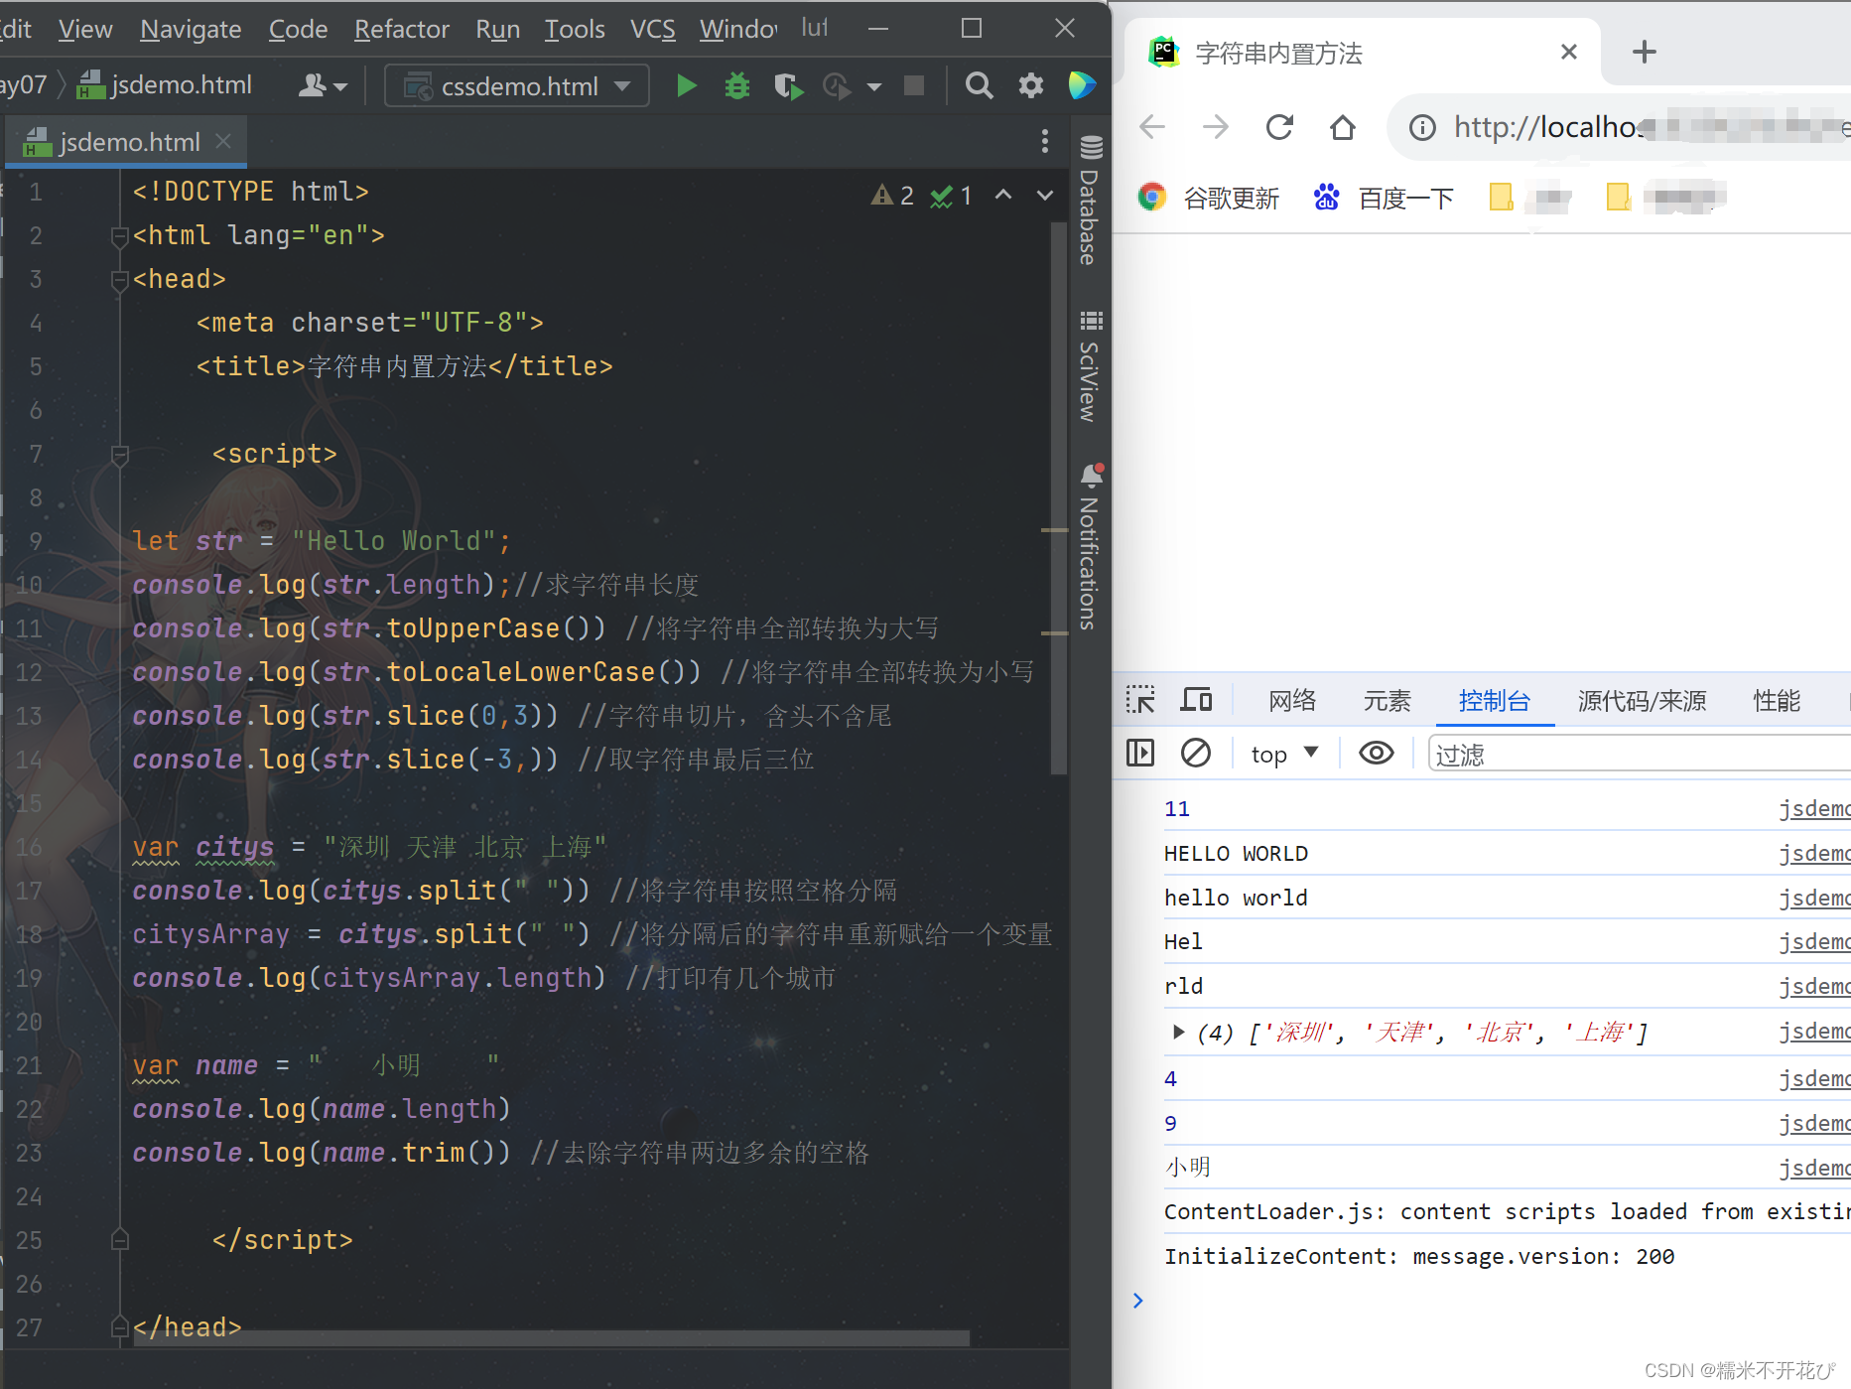This screenshot has height=1389, width=1851.
Task: Run cssdemo.html with coverage shield icon
Action: click(x=788, y=85)
